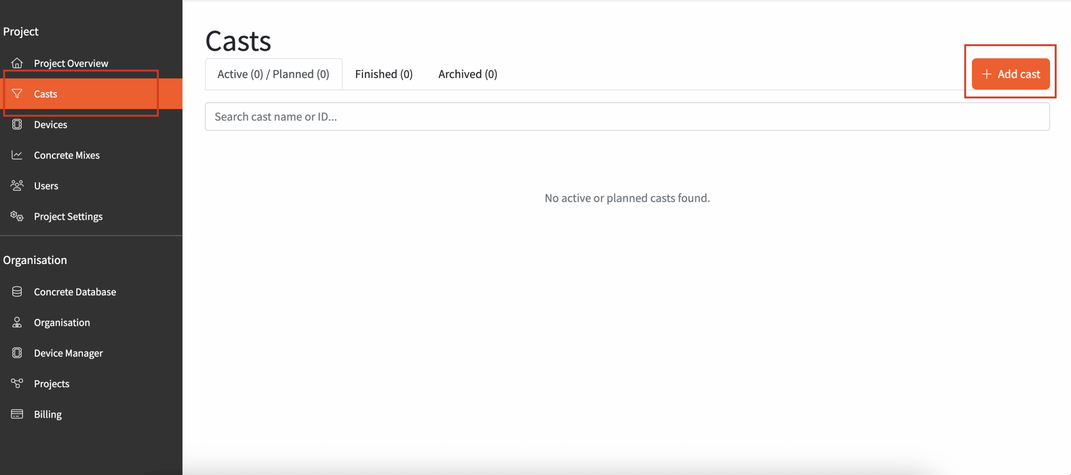Click the Concrete Database cylinder icon

(17, 292)
